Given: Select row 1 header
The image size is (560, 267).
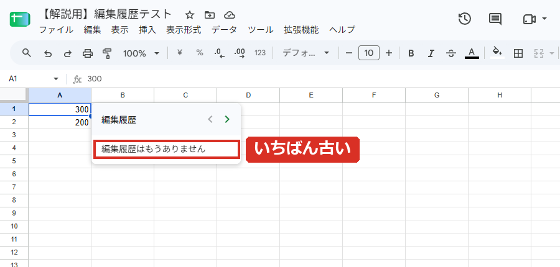Looking at the screenshot, I should 14,109.
